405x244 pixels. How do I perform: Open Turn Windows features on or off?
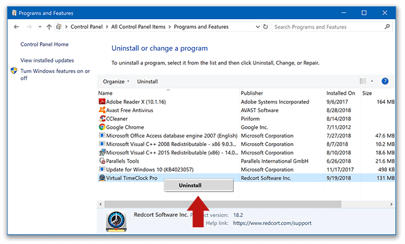click(x=55, y=74)
